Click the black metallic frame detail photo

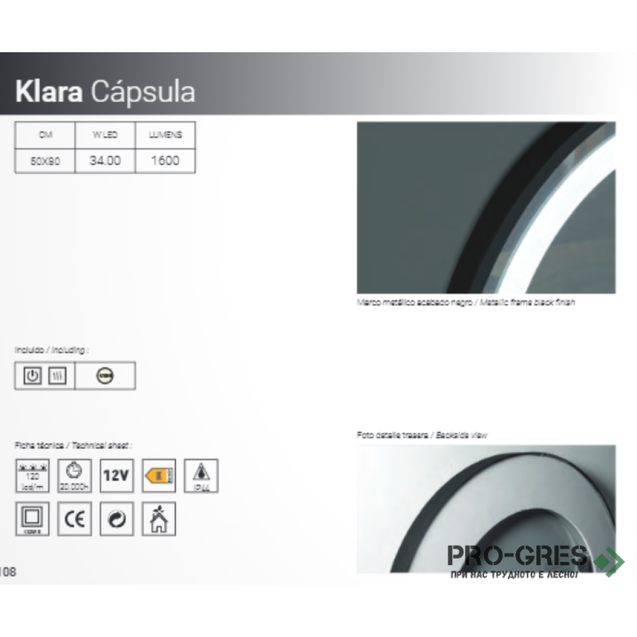[486, 208]
